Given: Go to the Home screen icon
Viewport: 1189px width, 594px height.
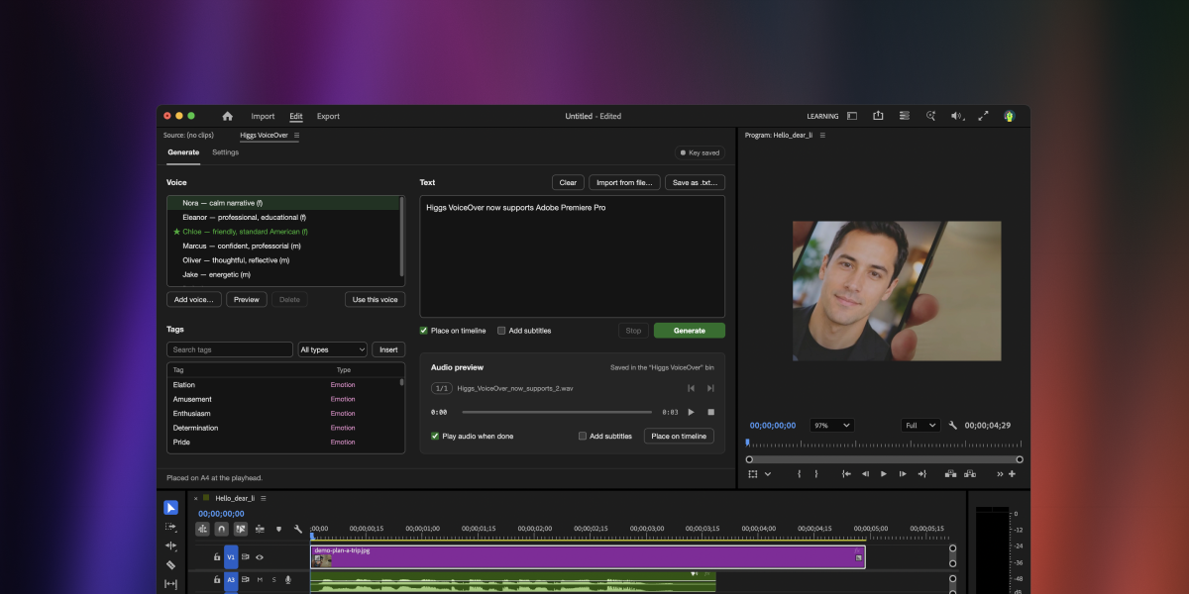Looking at the screenshot, I should [227, 116].
